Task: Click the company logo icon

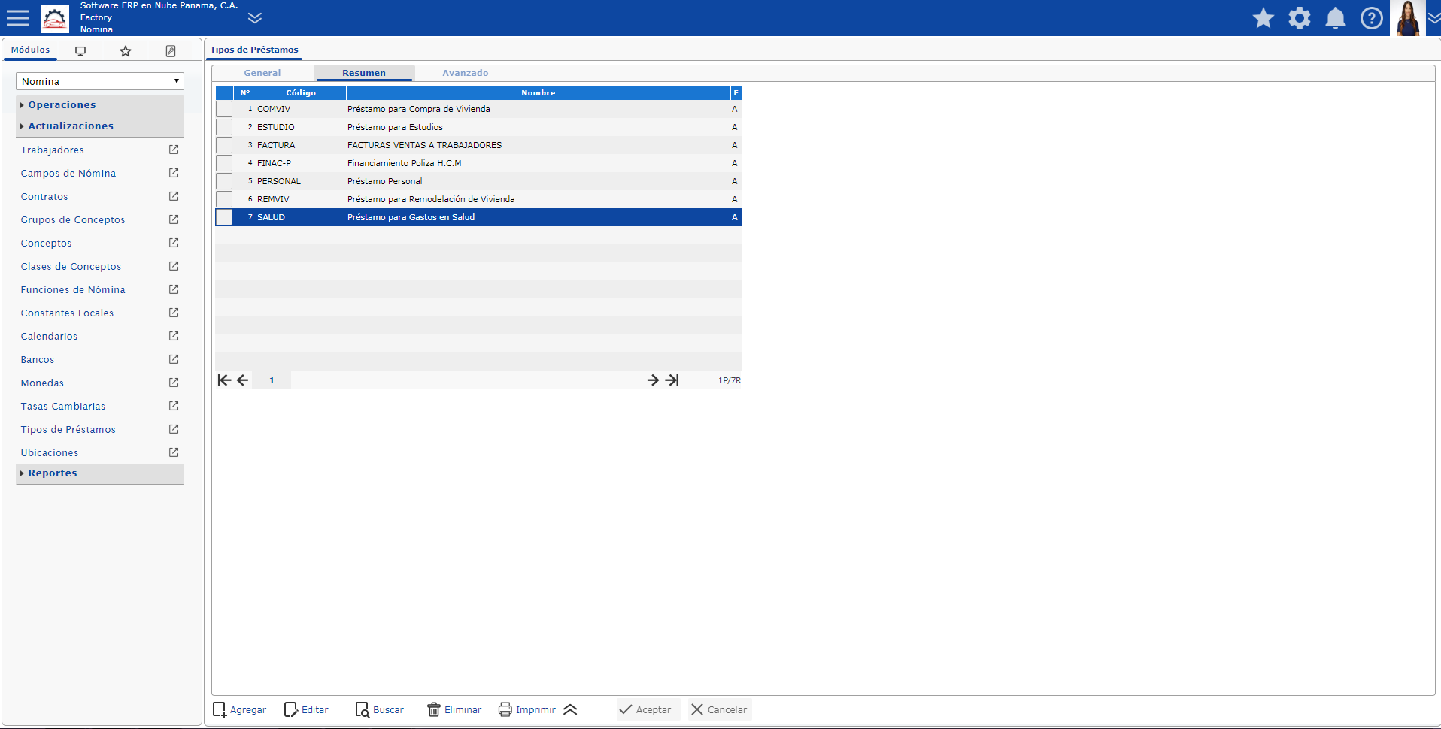Action: tap(55, 18)
